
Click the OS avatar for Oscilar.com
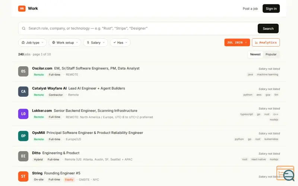(x=23, y=71)
